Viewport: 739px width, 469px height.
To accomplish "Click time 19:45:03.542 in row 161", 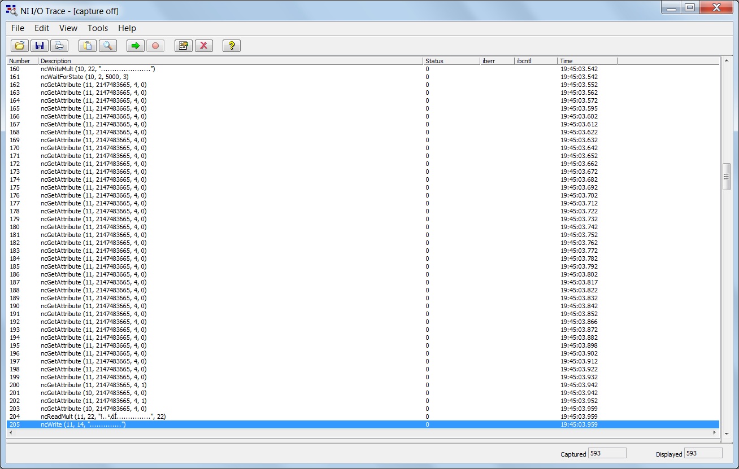I will coord(579,77).
